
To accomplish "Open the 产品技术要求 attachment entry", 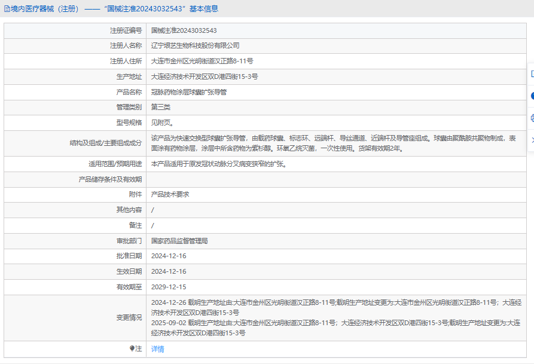I will (170, 194).
